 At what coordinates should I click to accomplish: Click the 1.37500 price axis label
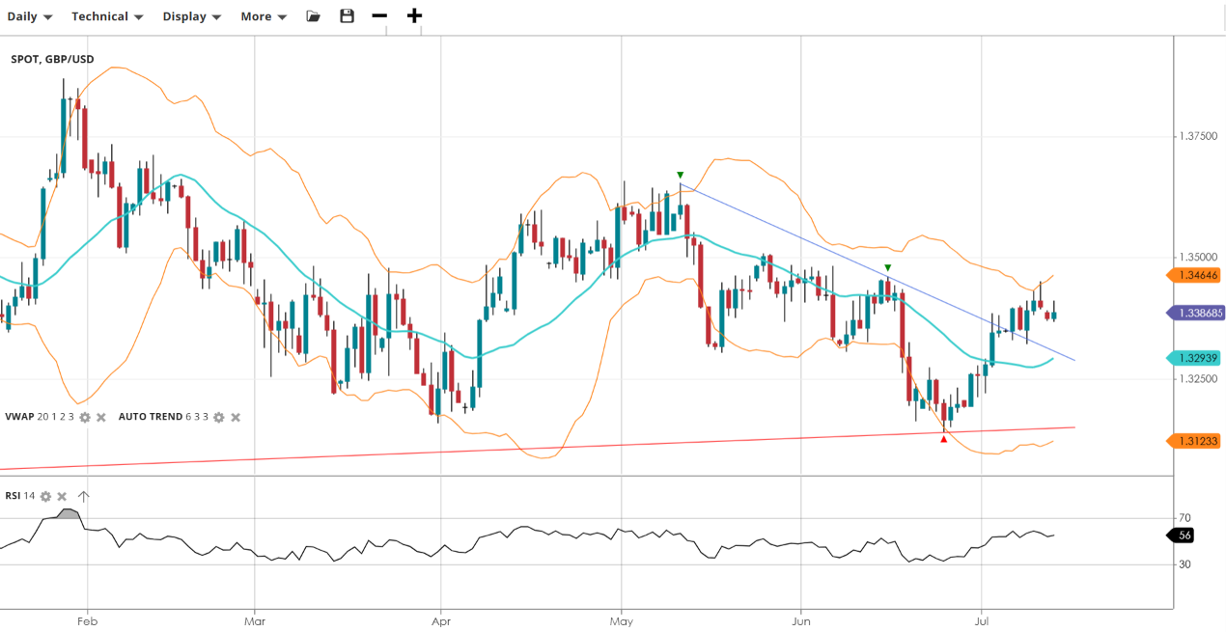(x=1197, y=136)
